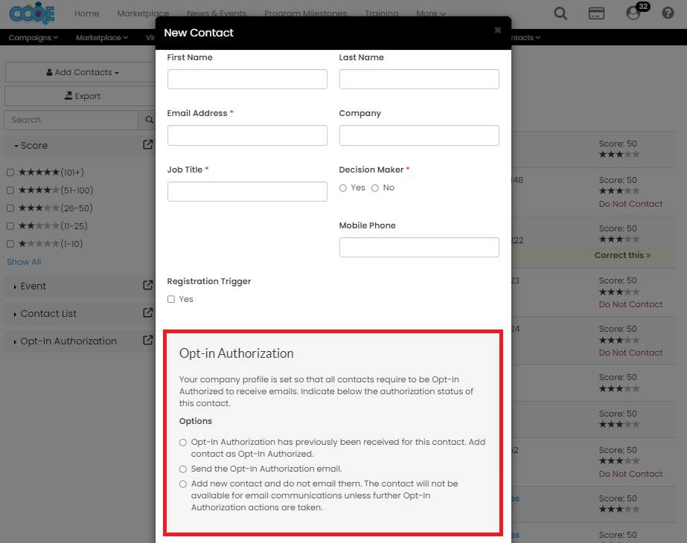This screenshot has height=543, width=687.
Task: Check the five-star (101+) score filter
Action: tap(10, 173)
